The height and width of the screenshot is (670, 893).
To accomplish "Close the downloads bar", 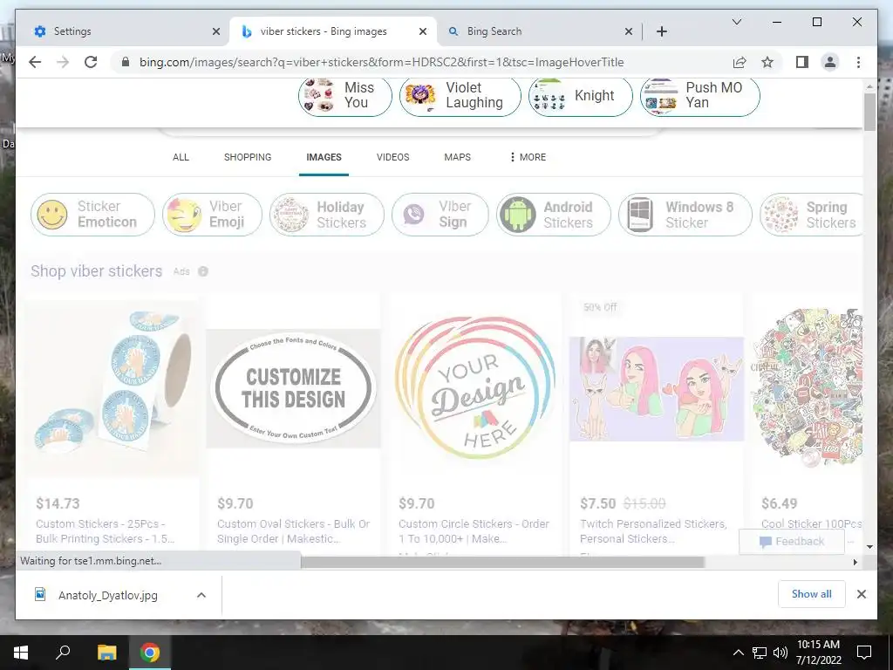I will tap(861, 594).
